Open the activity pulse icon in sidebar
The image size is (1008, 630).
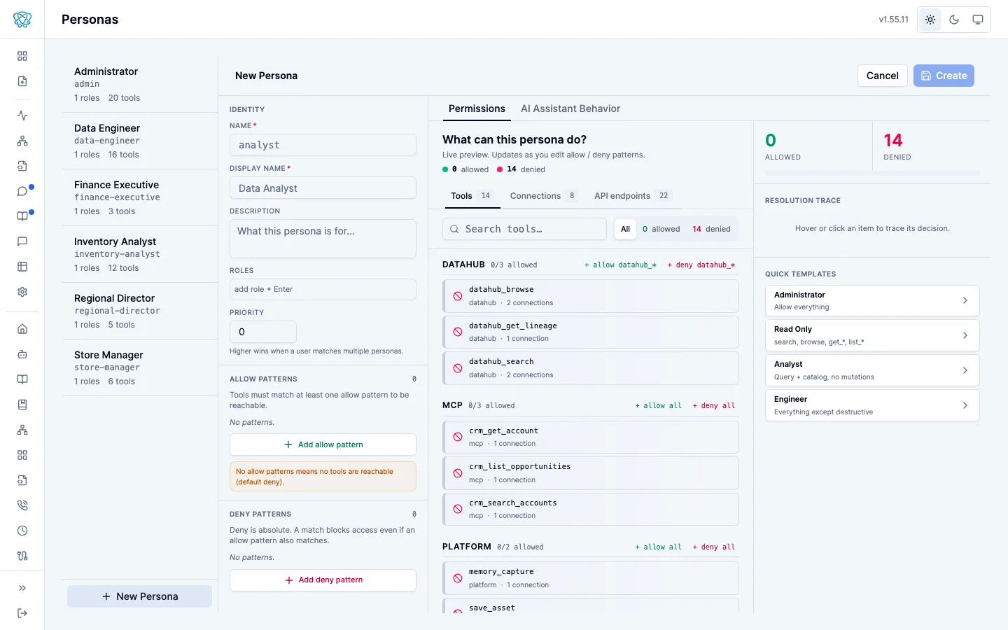22,115
